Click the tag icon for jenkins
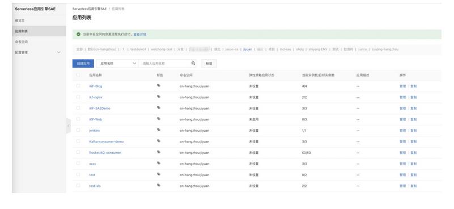 click(x=159, y=129)
